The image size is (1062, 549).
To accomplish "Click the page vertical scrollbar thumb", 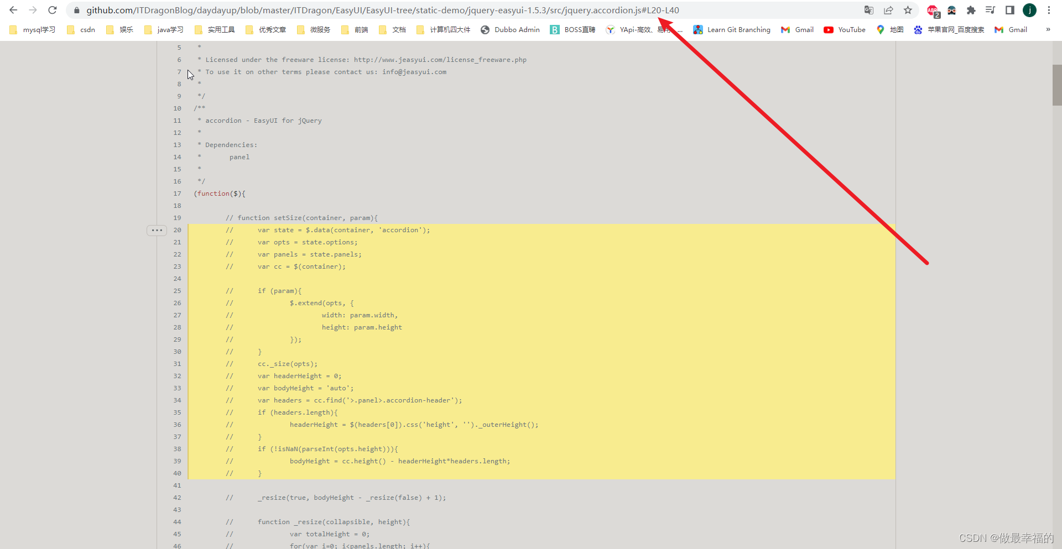I will [1056, 85].
